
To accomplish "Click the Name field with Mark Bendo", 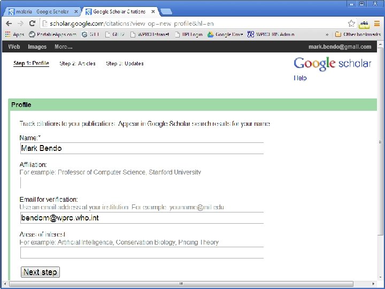I will click(x=142, y=148).
